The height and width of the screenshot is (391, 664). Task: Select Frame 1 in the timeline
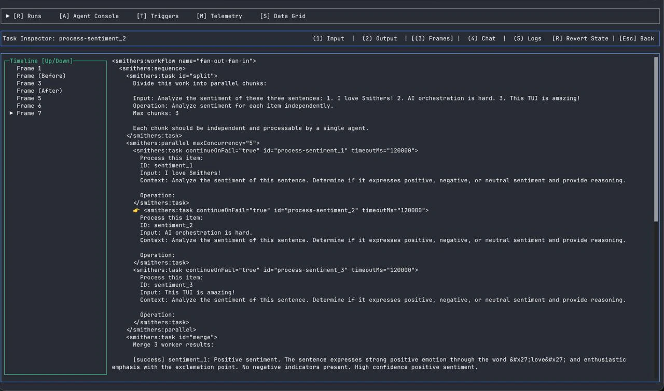[x=29, y=68]
